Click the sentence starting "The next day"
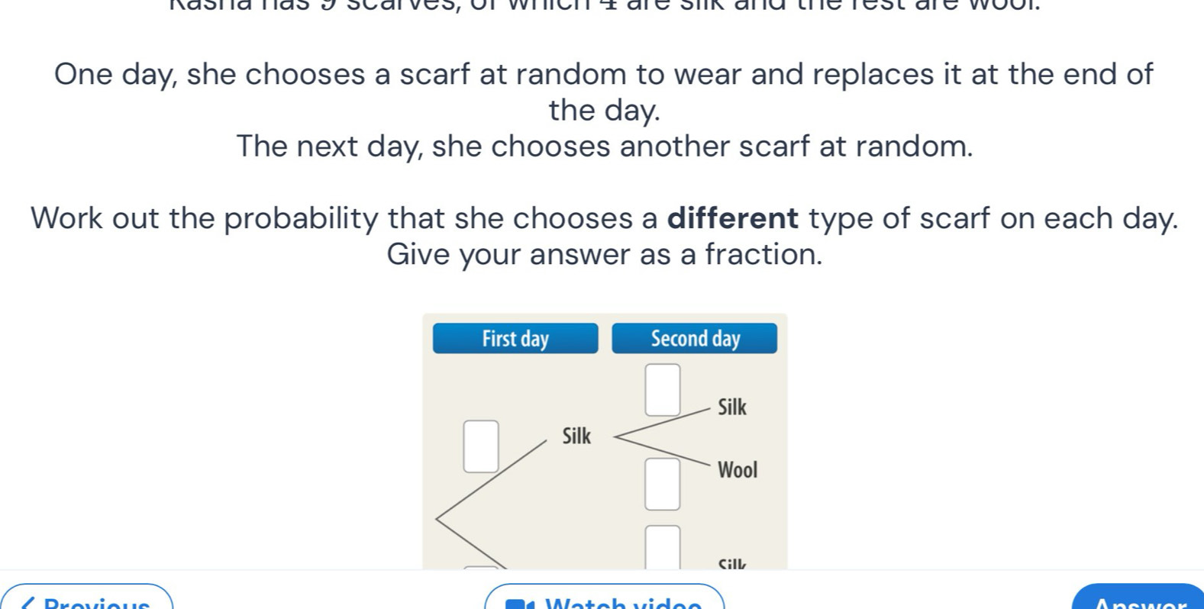 pyautogui.click(x=605, y=146)
